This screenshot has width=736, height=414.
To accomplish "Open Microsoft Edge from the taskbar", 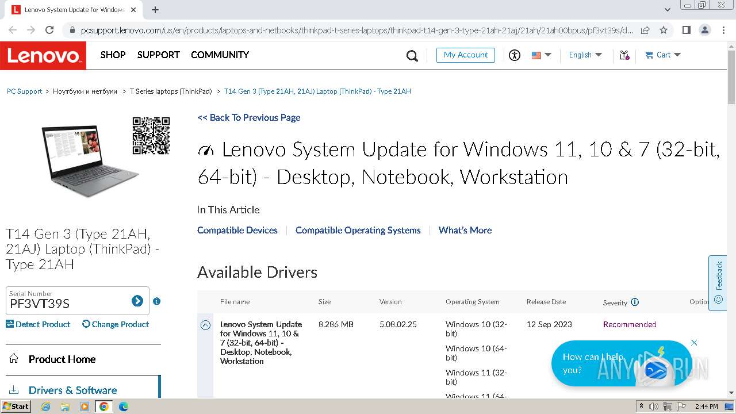I will pos(123,407).
